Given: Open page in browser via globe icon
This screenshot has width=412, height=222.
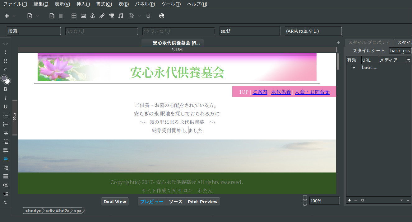Looking at the screenshot, I should point(162,16).
